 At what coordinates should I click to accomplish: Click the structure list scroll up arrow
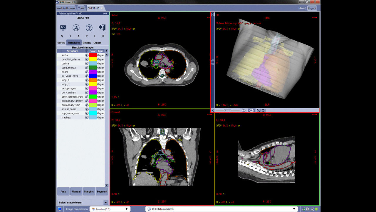(x=107, y=55)
